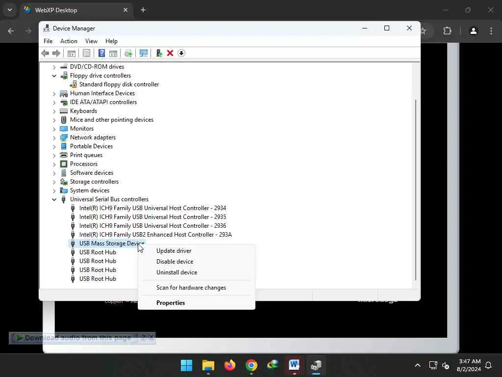Select the WebXP Desktop browser tab
The image size is (502, 377).
[x=76, y=10]
